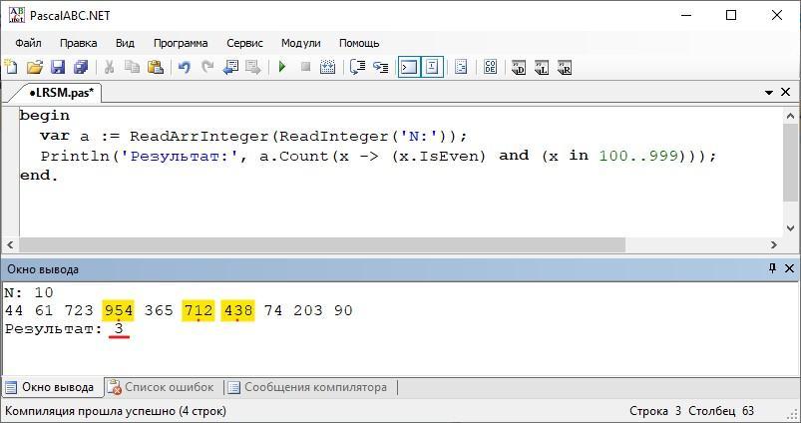This screenshot has width=801, height=423.
Task: Close the Окно вывода panel
Action: point(789,268)
